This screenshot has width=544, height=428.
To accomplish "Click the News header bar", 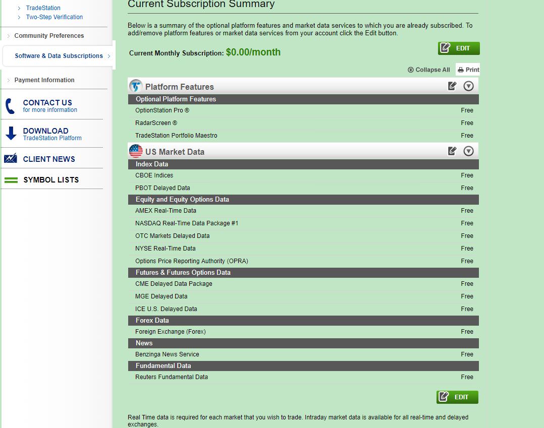I will coord(303,343).
